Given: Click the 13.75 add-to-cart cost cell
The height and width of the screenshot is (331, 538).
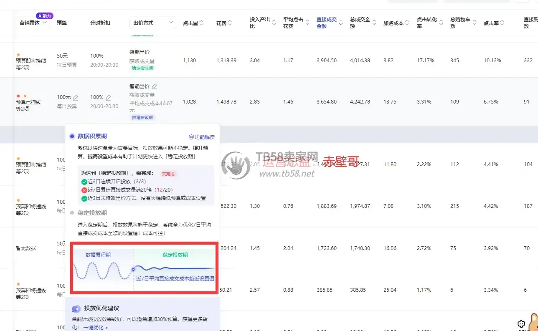Looking at the screenshot, I should tap(390, 102).
